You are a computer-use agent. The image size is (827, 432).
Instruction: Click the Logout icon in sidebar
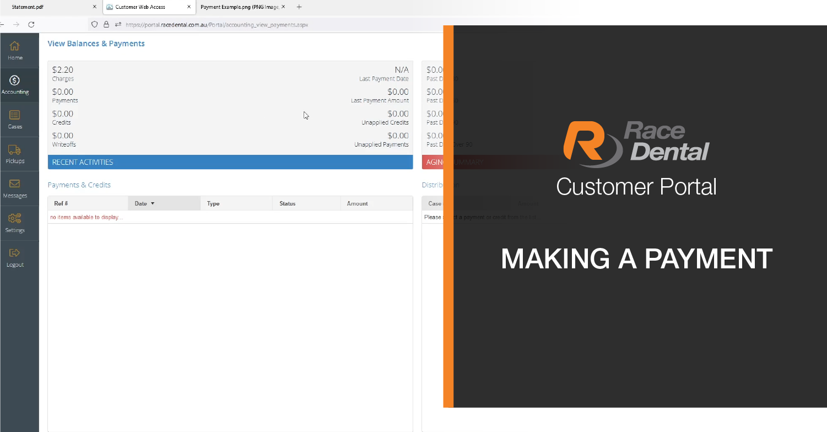coord(15,253)
